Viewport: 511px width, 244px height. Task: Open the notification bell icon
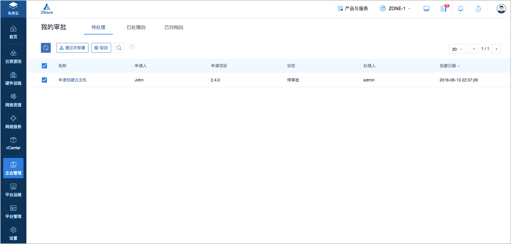tap(461, 9)
